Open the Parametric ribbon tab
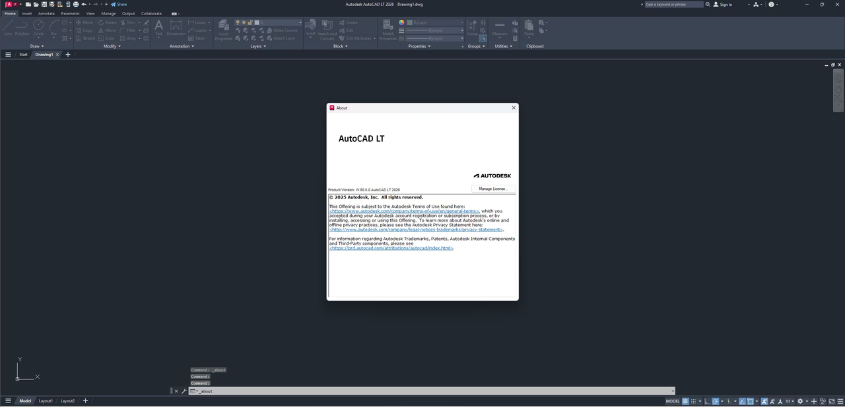This screenshot has height=407, width=845. point(70,13)
